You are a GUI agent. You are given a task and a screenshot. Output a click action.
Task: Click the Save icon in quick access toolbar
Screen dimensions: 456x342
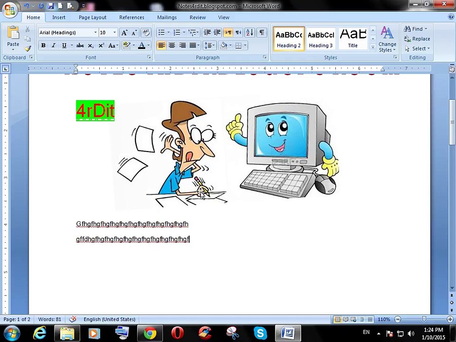tap(51, 6)
